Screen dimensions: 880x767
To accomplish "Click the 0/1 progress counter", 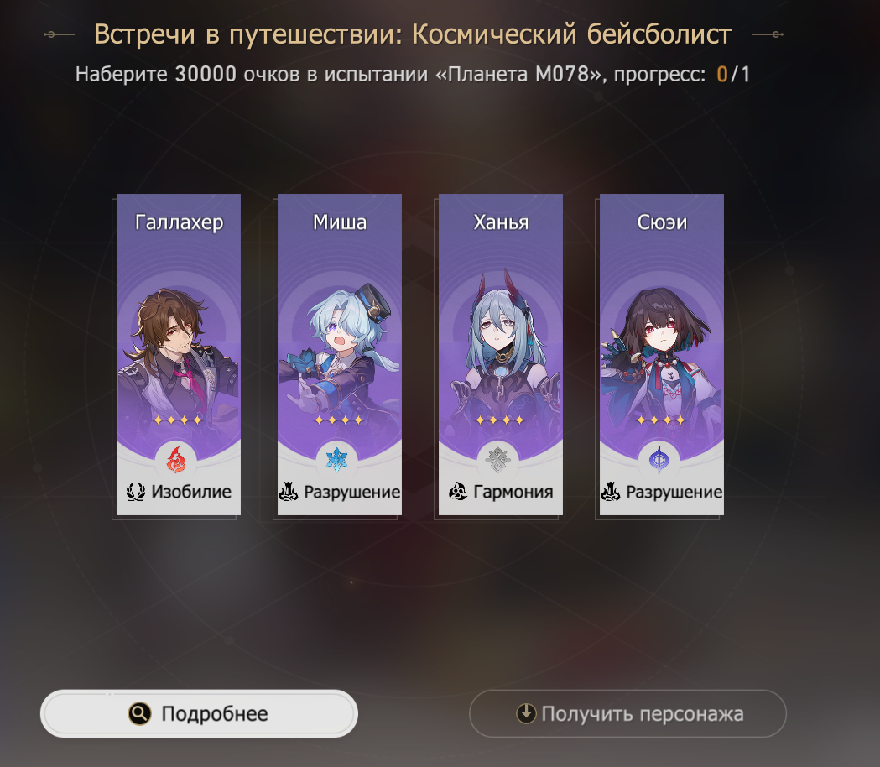I will point(733,74).
